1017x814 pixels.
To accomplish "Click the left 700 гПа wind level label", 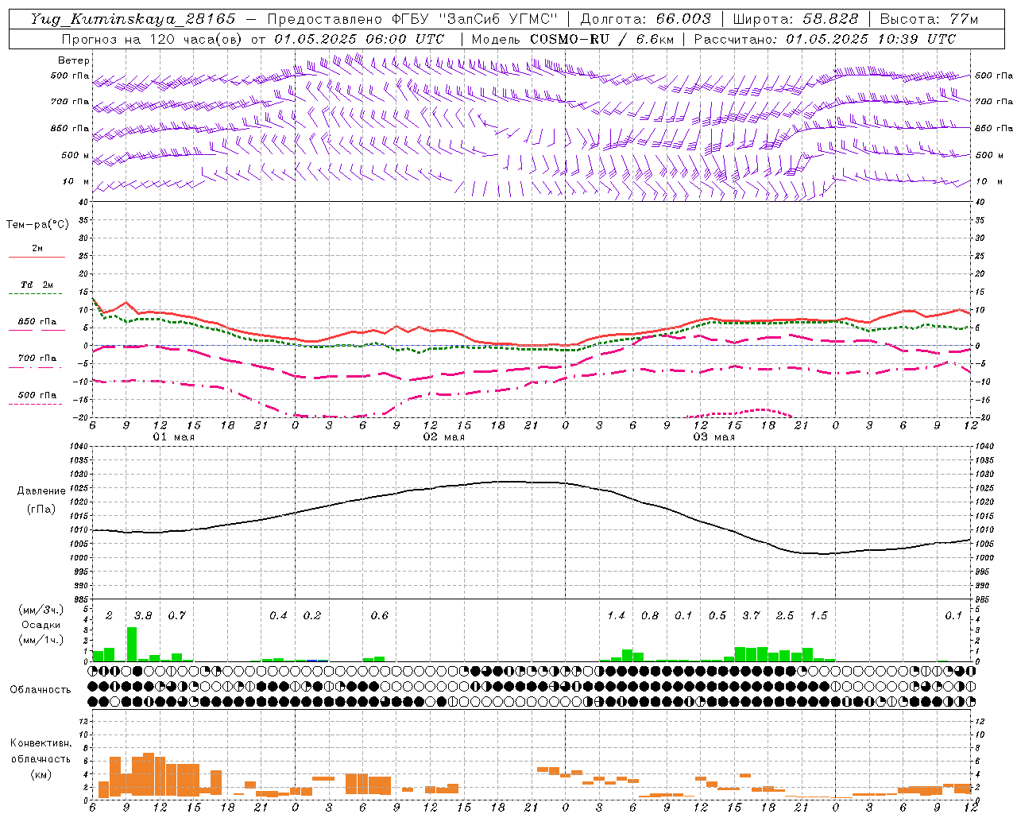I will [70, 102].
